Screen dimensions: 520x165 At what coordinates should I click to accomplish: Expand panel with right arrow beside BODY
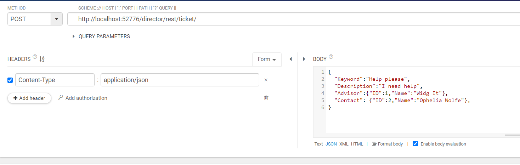pos(304,59)
